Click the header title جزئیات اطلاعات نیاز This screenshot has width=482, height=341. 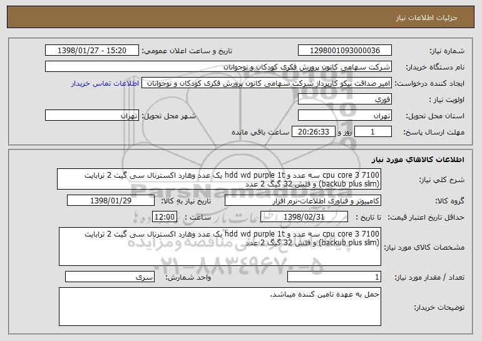click(426, 18)
